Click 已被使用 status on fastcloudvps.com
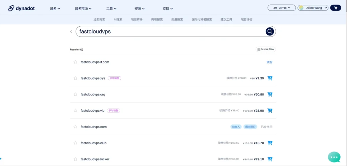The width and height of the screenshot is (347, 166). pyautogui.click(x=266, y=127)
